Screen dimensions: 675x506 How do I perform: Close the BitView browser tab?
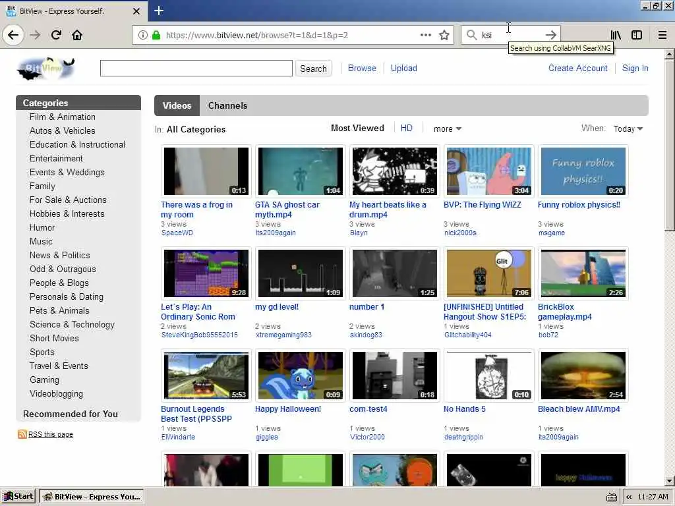pyautogui.click(x=136, y=11)
